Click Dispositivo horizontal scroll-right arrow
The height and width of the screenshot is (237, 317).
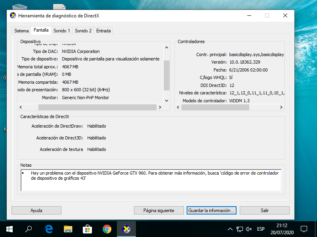pyautogui.click(x=160, y=107)
